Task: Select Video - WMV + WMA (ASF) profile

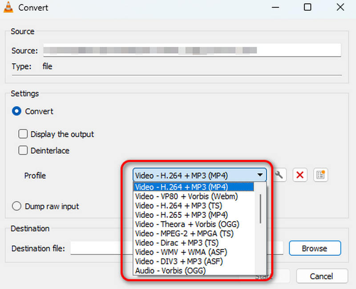Action: click(187, 252)
